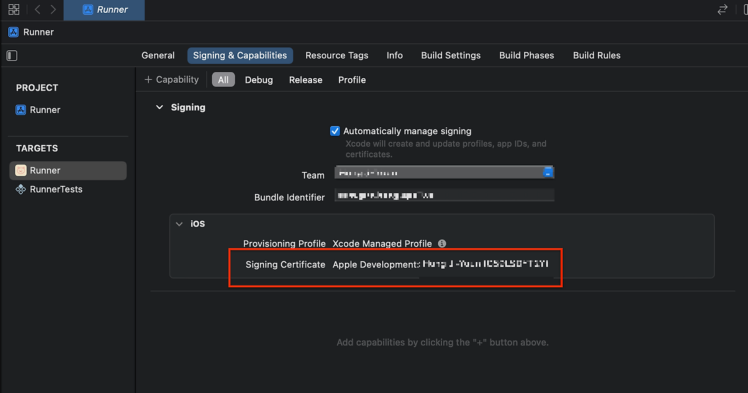Open the Build Phases tab
Image resolution: width=748 pixels, height=393 pixels.
pyautogui.click(x=527, y=55)
